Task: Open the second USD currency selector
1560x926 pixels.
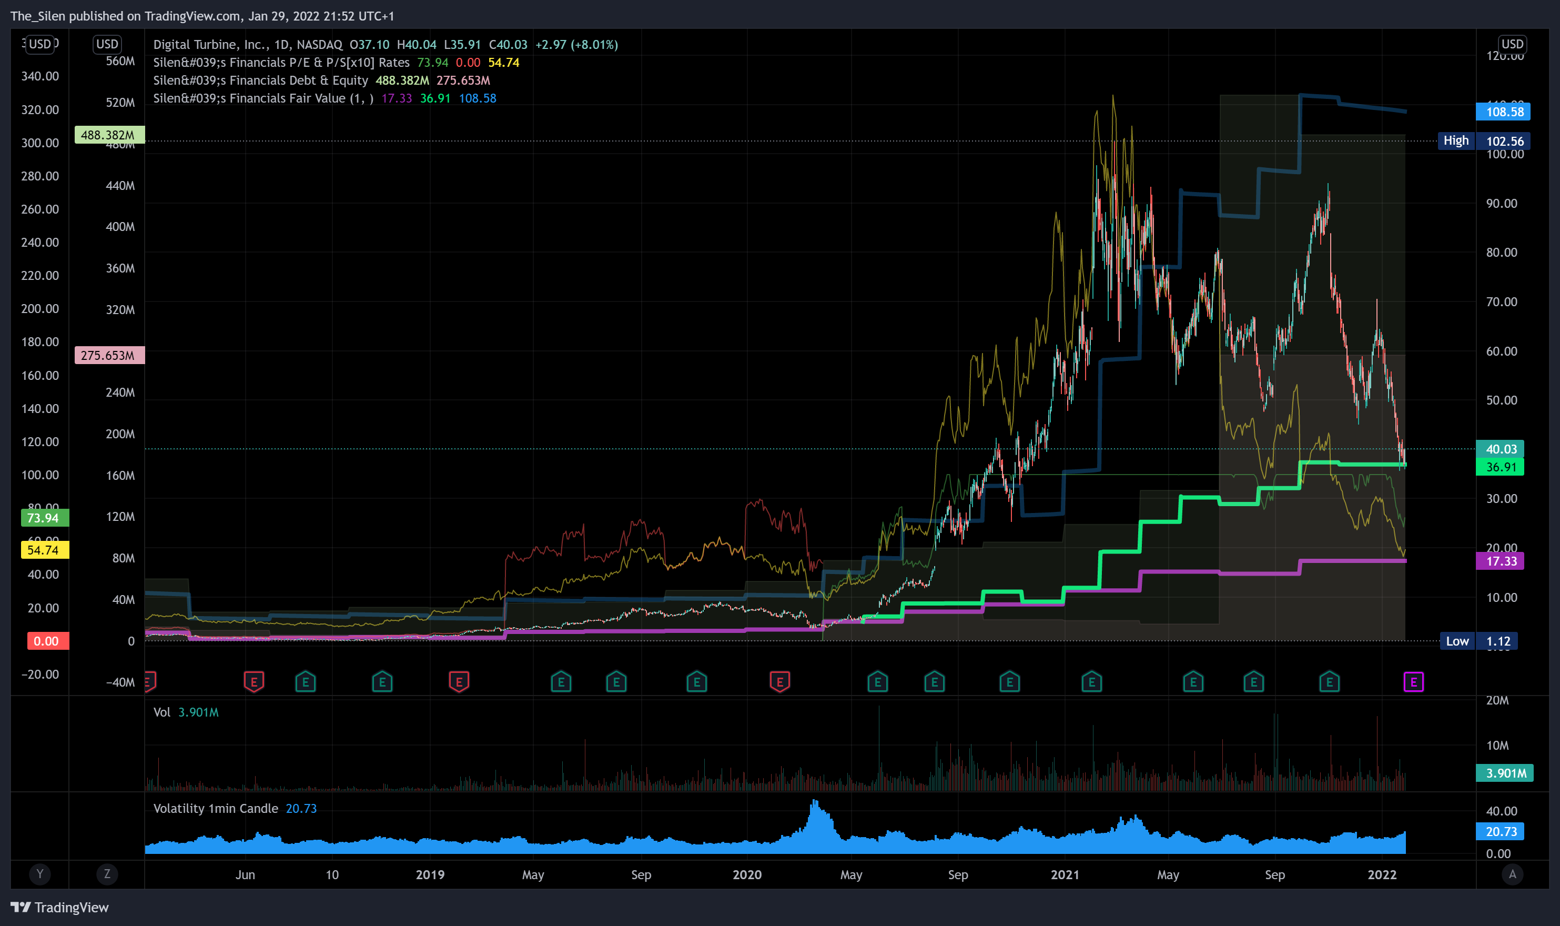Action: (x=107, y=44)
